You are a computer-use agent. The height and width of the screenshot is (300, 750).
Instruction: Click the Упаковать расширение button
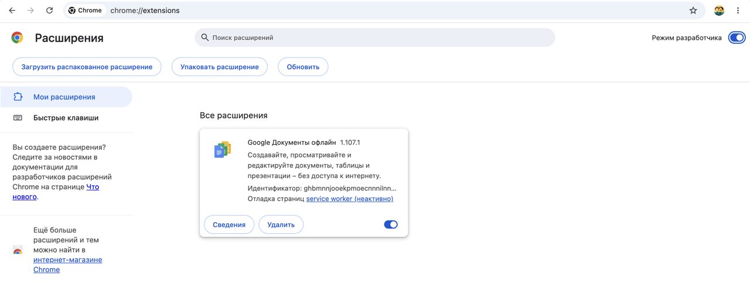coord(220,67)
